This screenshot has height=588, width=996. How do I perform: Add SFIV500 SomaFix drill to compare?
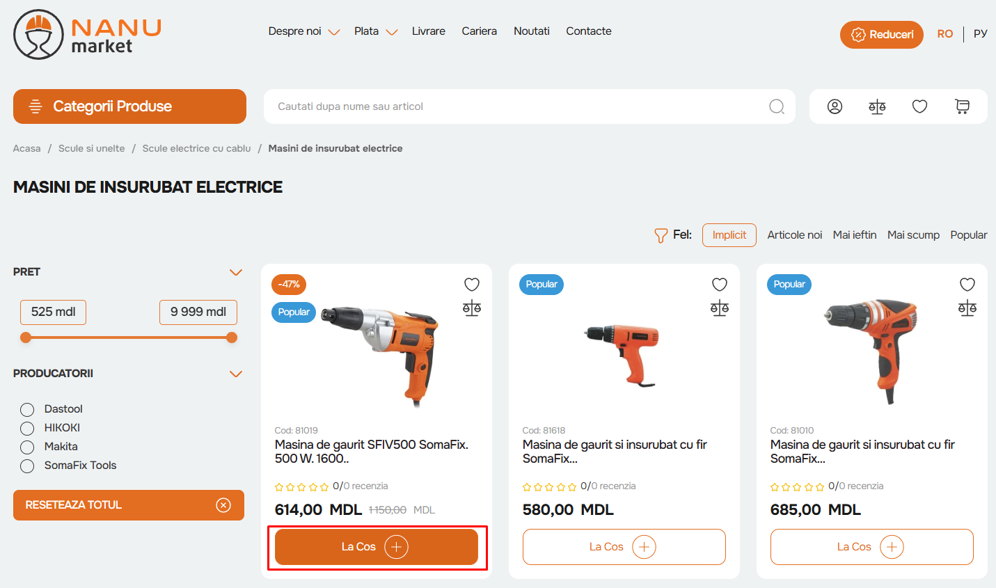[x=472, y=308]
